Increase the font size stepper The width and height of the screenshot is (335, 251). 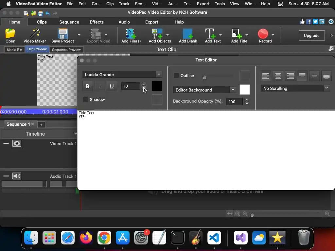pos(144,84)
